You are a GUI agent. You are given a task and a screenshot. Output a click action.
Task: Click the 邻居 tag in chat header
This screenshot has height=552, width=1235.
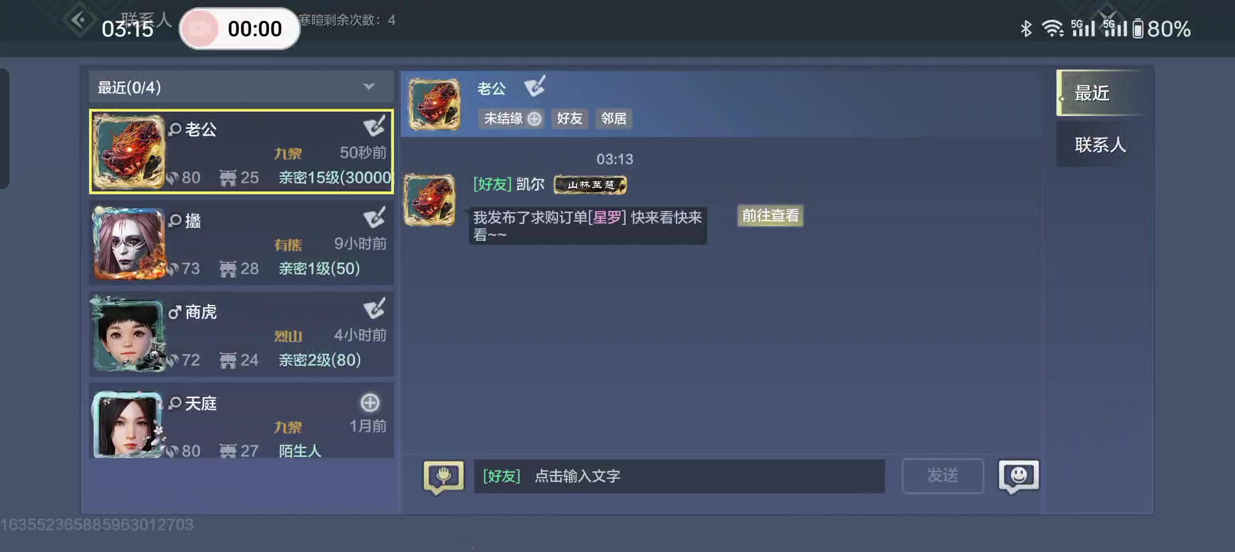(613, 119)
